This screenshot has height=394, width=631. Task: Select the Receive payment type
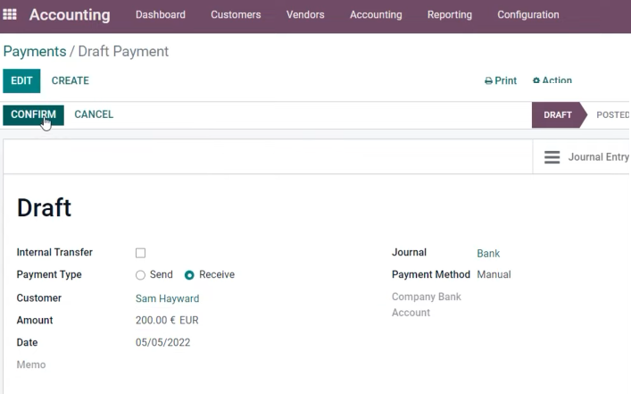coord(189,275)
